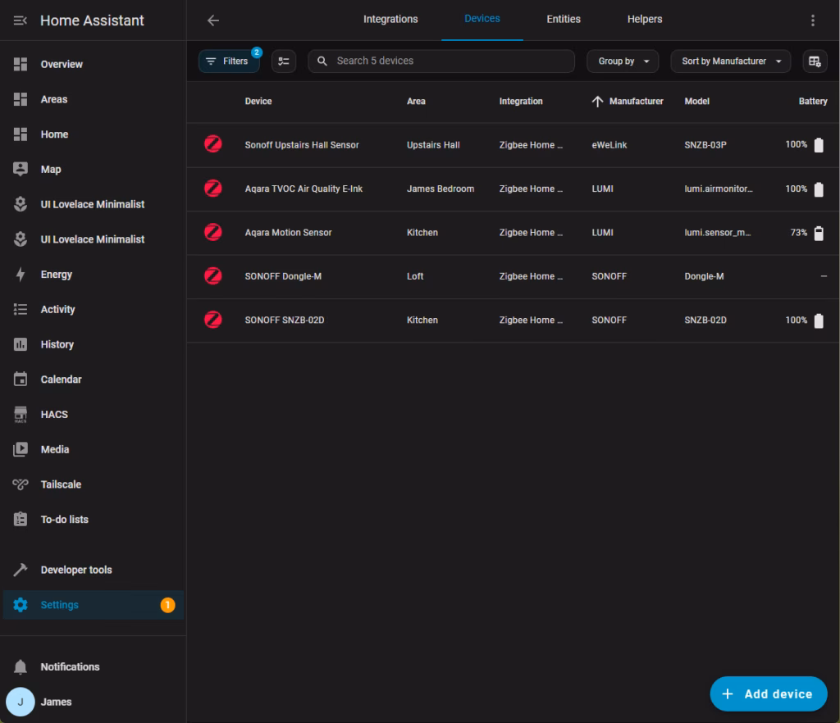Open the Energy dashboard

click(57, 275)
